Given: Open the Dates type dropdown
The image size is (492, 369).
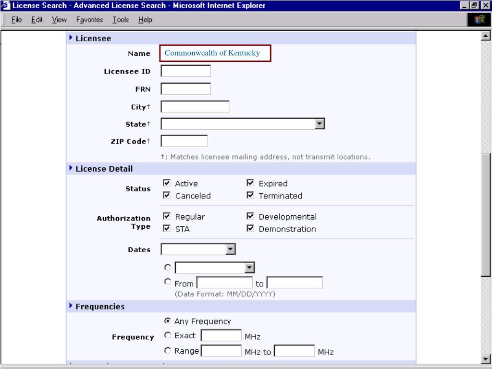Looking at the screenshot, I should point(230,249).
